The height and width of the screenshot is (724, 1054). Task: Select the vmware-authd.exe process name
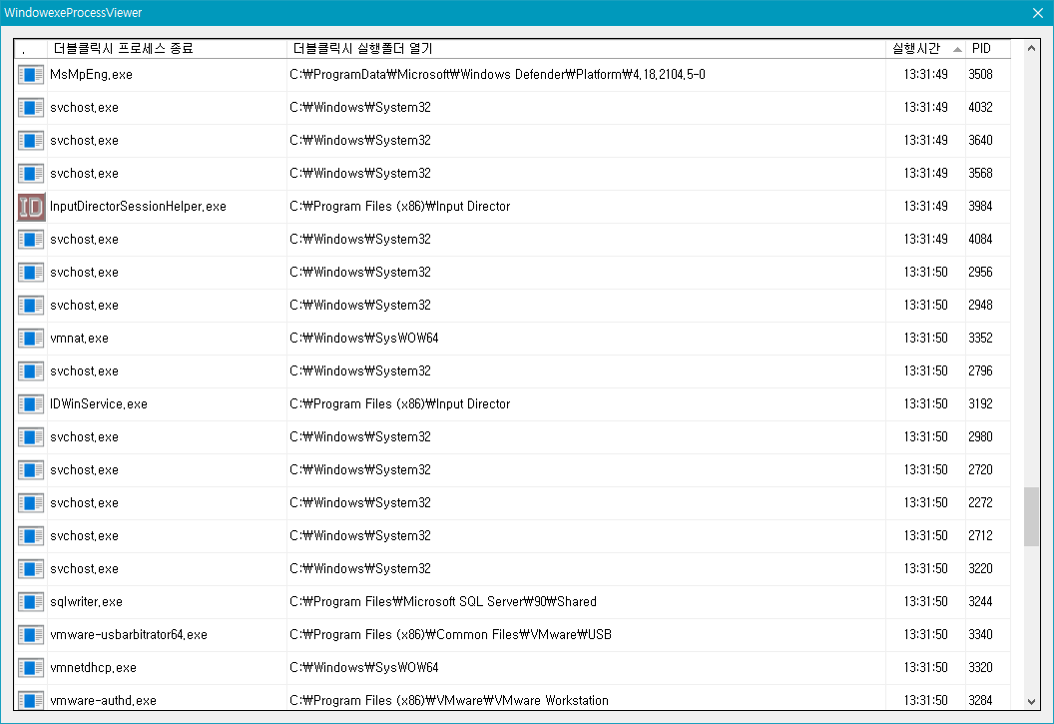point(103,700)
